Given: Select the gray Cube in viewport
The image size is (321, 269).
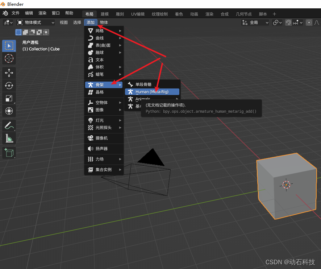Looking at the screenshot, I should [x=286, y=186].
